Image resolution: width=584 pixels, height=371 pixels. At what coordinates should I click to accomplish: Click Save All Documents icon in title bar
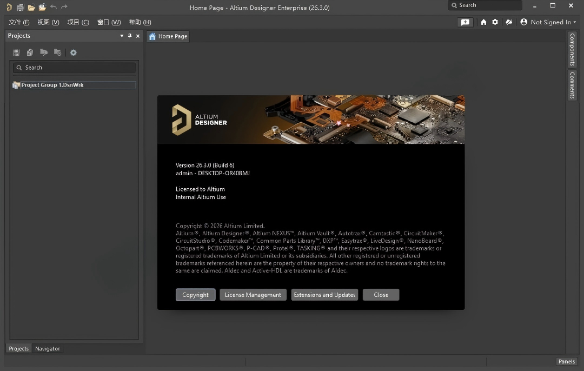tap(21, 7)
